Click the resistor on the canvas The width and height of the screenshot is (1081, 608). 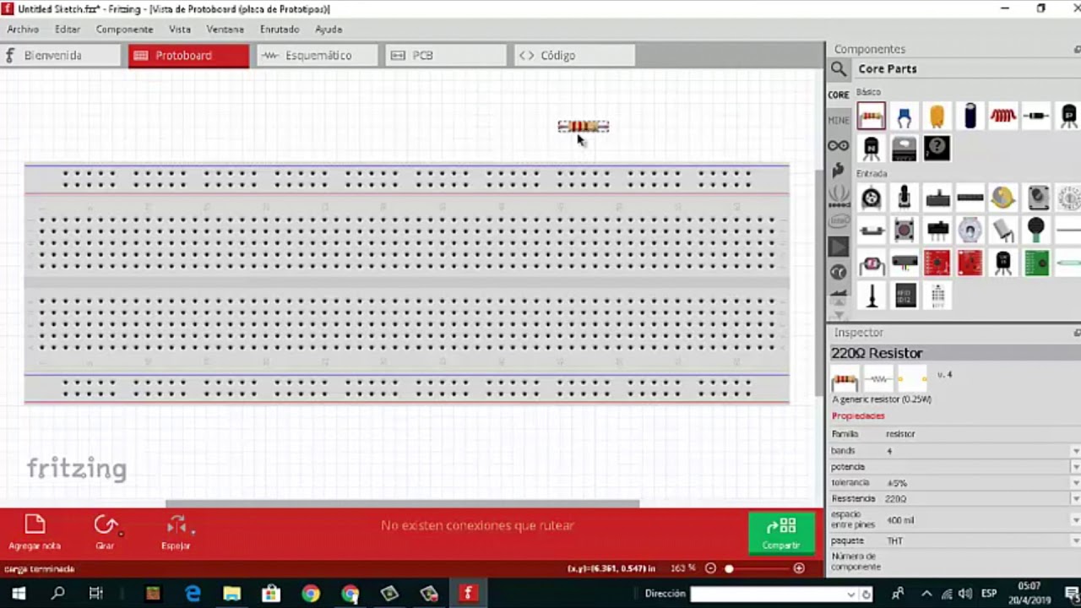pos(584,127)
